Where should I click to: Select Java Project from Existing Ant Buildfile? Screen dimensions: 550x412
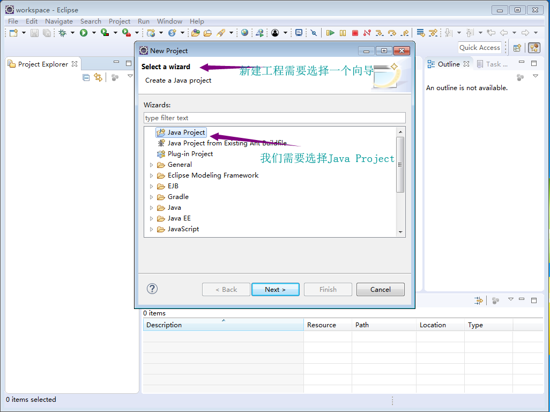point(222,143)
